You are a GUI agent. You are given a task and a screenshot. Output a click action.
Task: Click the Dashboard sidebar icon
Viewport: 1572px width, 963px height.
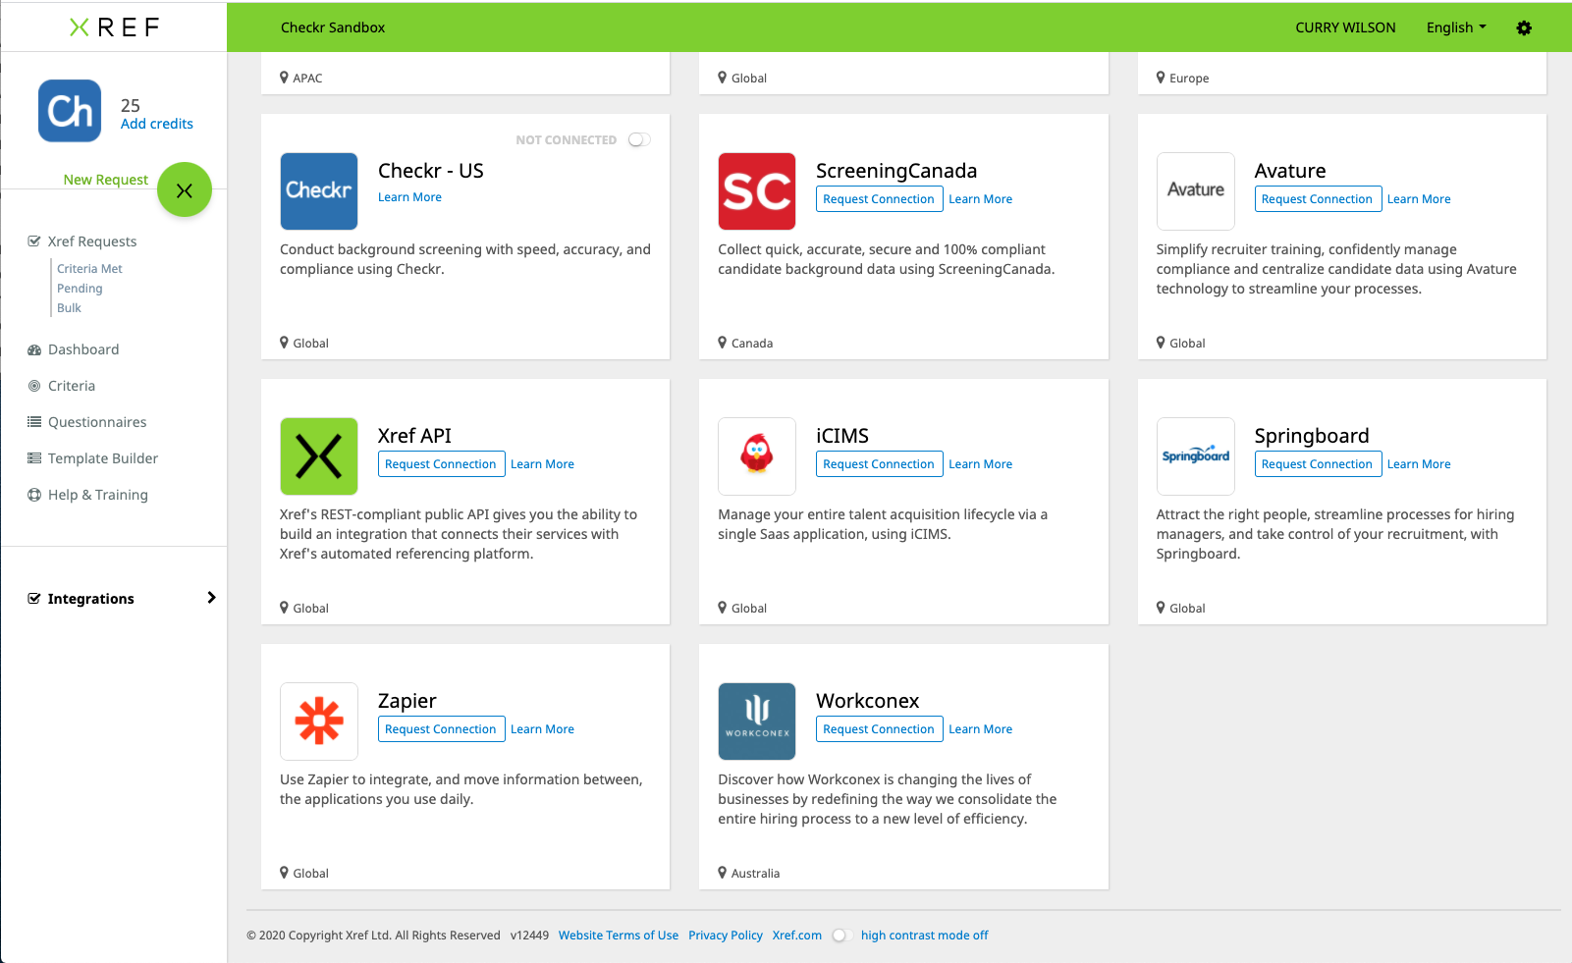[34, 349]
